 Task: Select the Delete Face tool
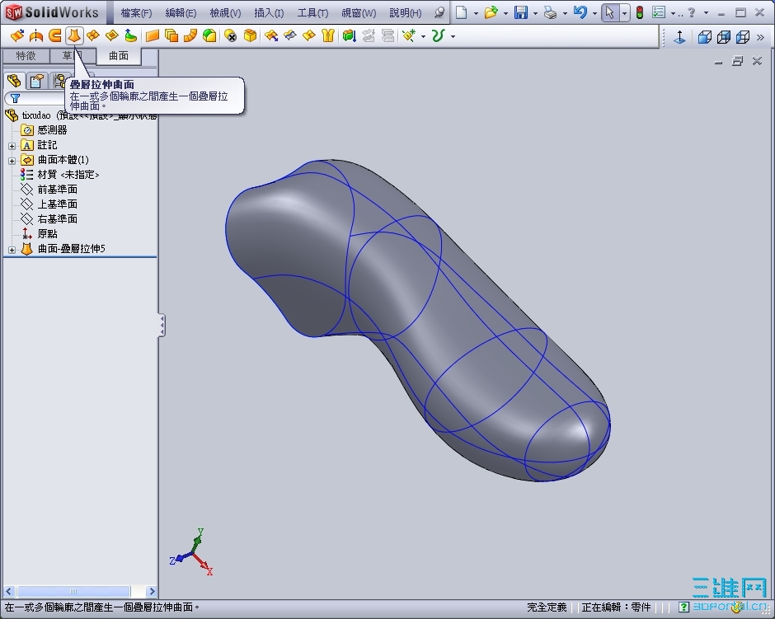230,35
